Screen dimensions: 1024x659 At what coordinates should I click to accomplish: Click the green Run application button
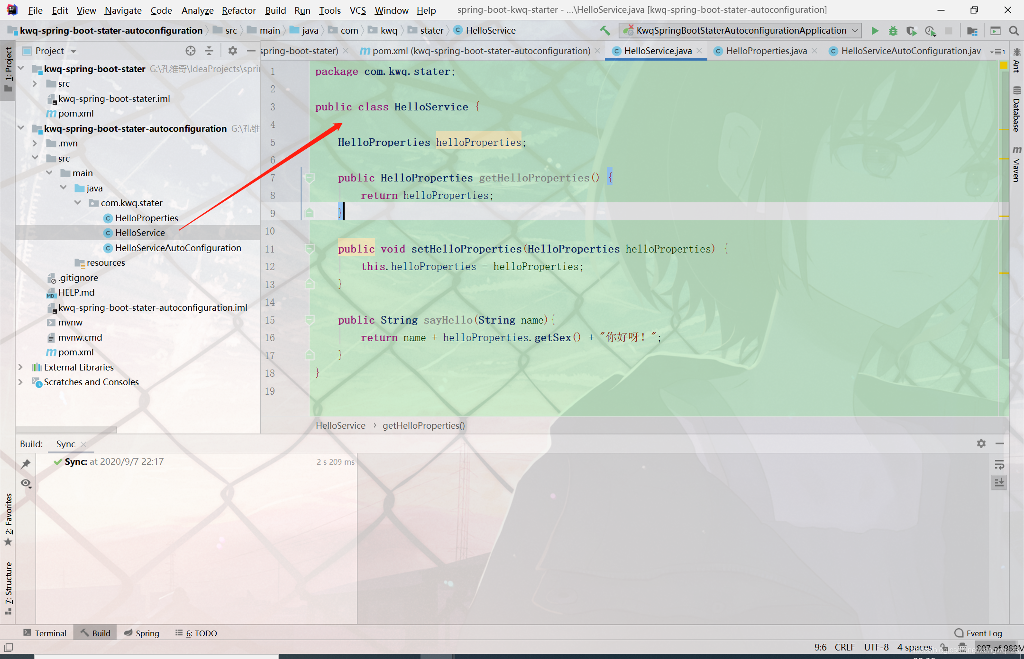[875, 31]
